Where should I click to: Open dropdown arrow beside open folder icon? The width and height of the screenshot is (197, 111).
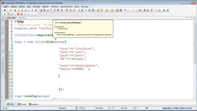tap(115, 10)
